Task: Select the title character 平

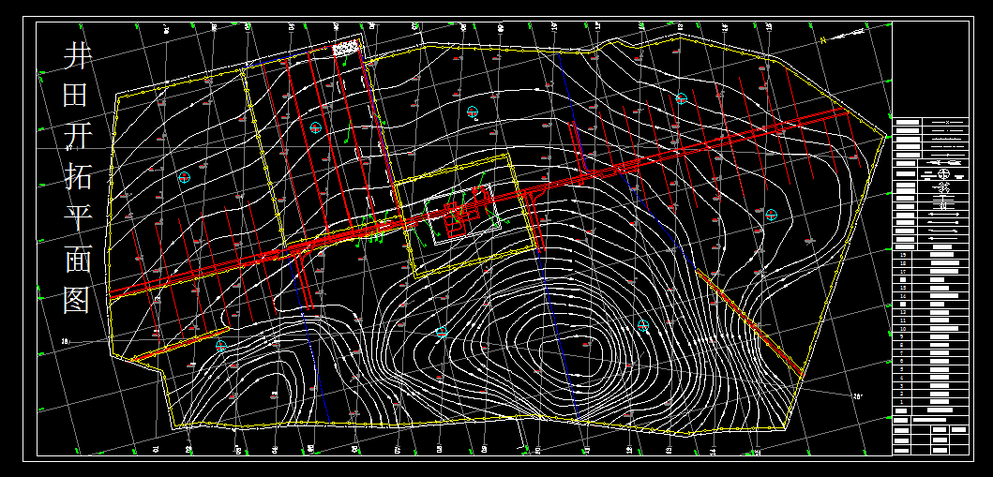Action: pyautogui.click(x=78, y=217)
